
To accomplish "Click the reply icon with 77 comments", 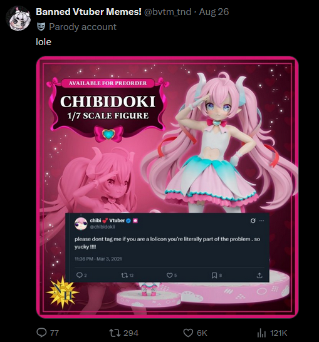I will pyautogui.click(x=41, y=333).
